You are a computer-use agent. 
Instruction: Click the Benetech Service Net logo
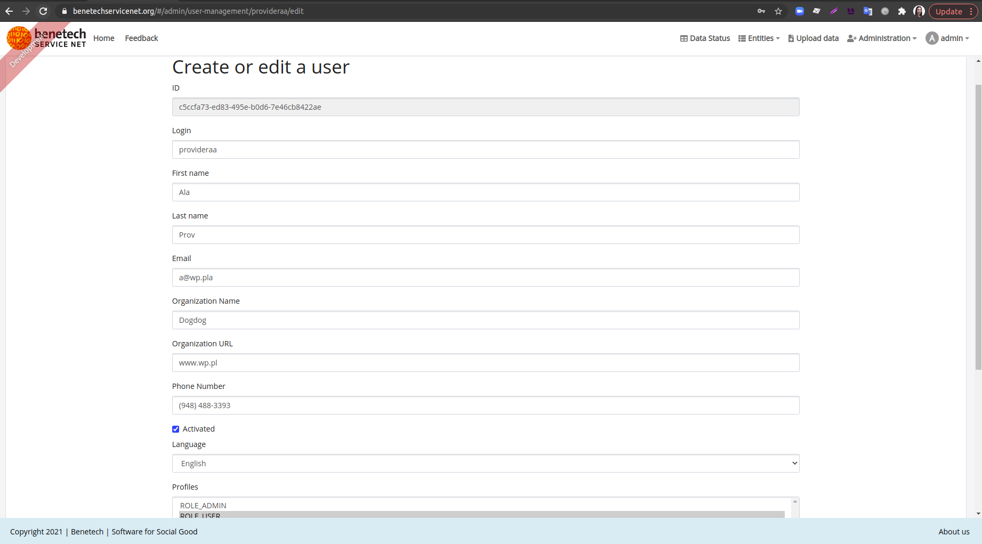tap(46, 38)
